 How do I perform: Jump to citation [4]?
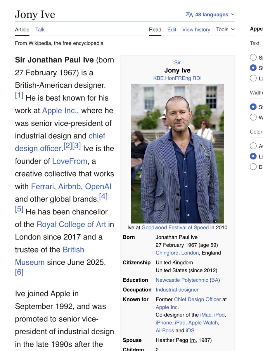click(103, 197)
